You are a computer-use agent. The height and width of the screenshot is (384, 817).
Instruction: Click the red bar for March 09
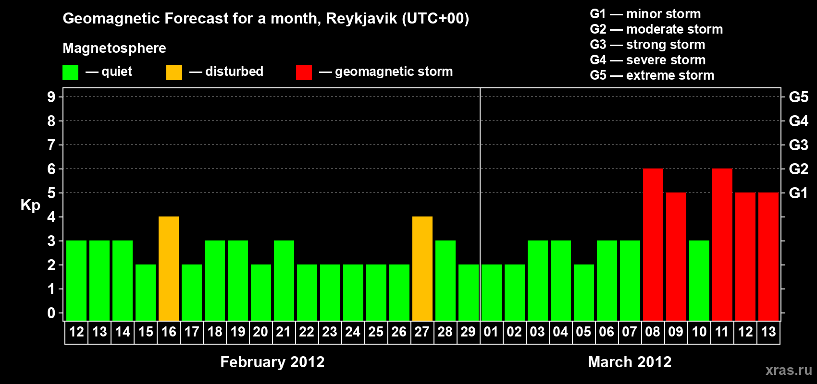[676, 256]
